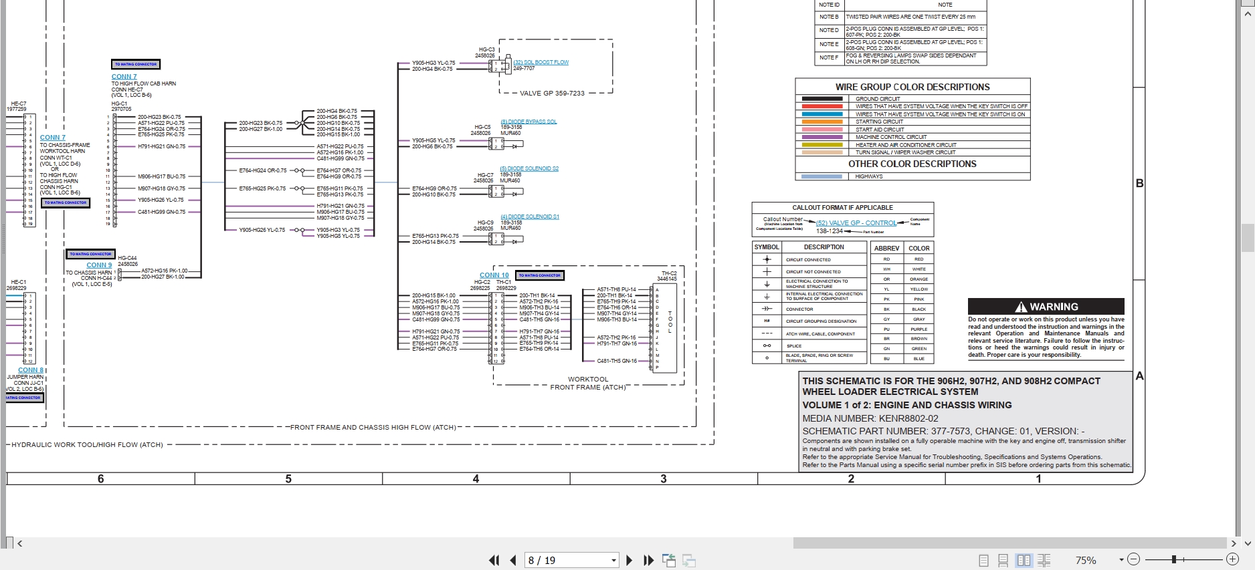Jump to the last page

(648, 561)
